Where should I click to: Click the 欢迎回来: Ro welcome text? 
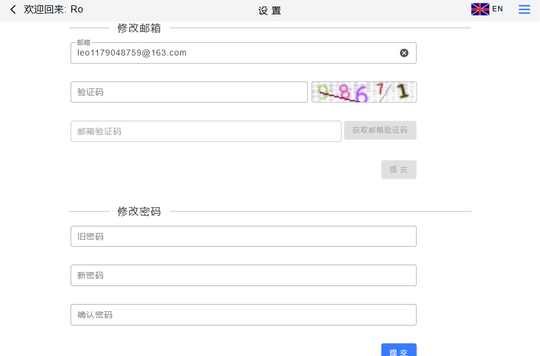coord(53,10)
